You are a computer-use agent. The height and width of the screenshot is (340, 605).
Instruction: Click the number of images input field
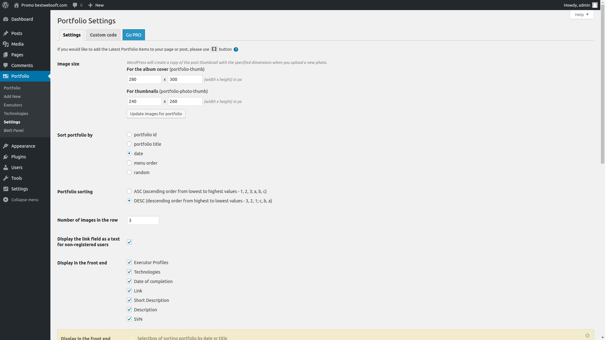[x=142, y=220]
